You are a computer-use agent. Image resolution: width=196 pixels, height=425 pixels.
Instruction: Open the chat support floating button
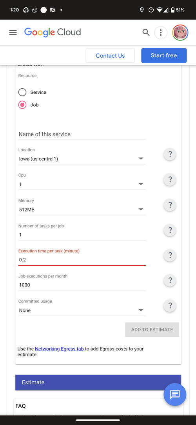pos(175,394)
